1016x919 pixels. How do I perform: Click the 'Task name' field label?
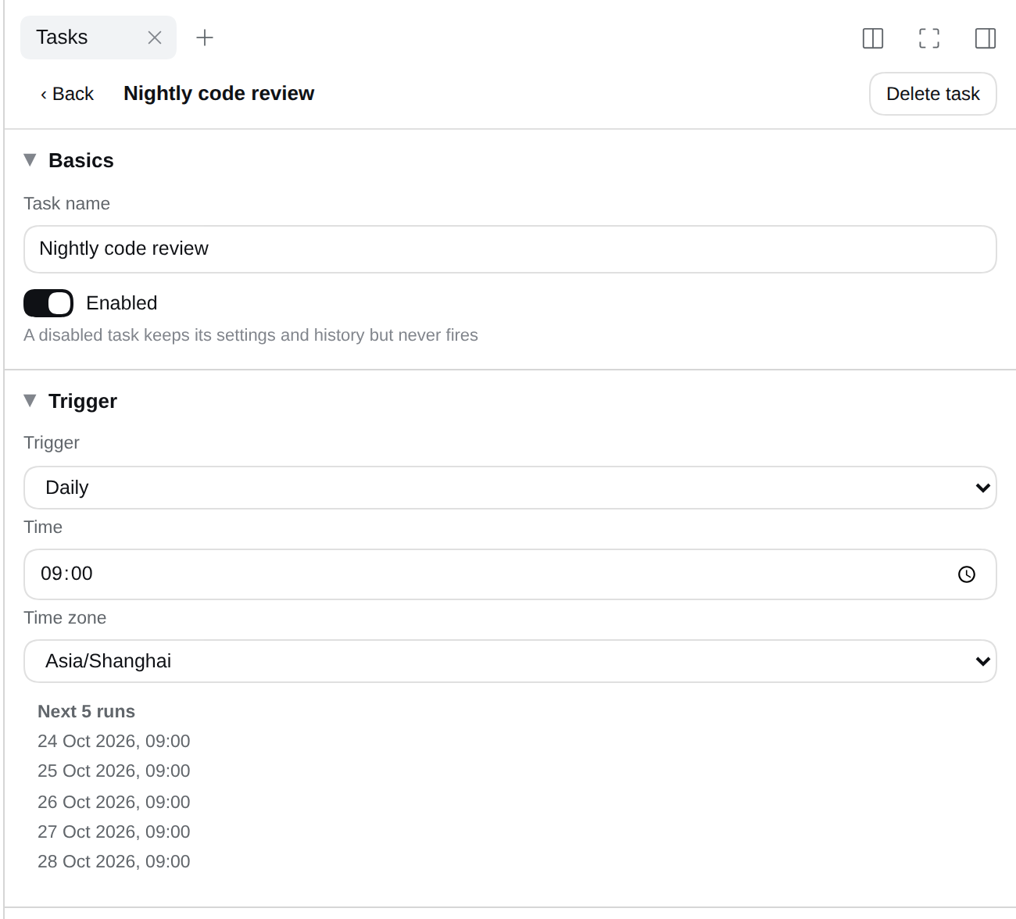pyautogui.click(x=66, y=203)
